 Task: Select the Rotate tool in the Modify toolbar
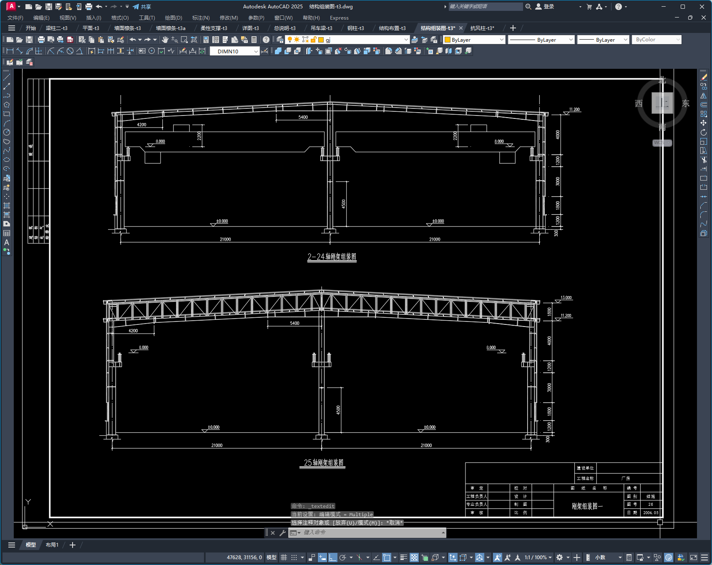click(x=704, y=132)
